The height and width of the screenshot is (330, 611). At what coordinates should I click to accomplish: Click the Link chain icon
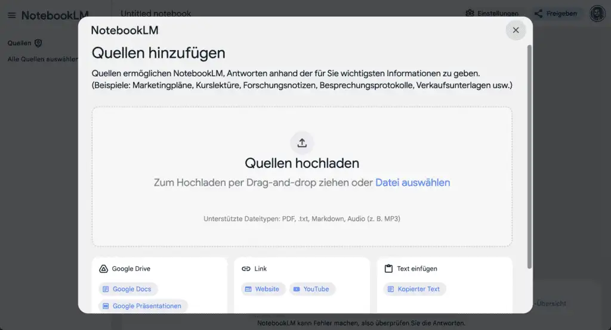pyautogui.click(x=246, y=269)
